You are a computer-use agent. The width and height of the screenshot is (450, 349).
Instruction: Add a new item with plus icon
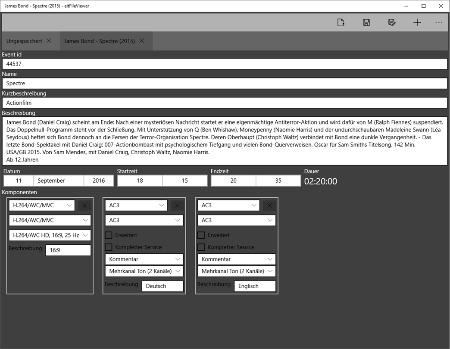(417, 22)
